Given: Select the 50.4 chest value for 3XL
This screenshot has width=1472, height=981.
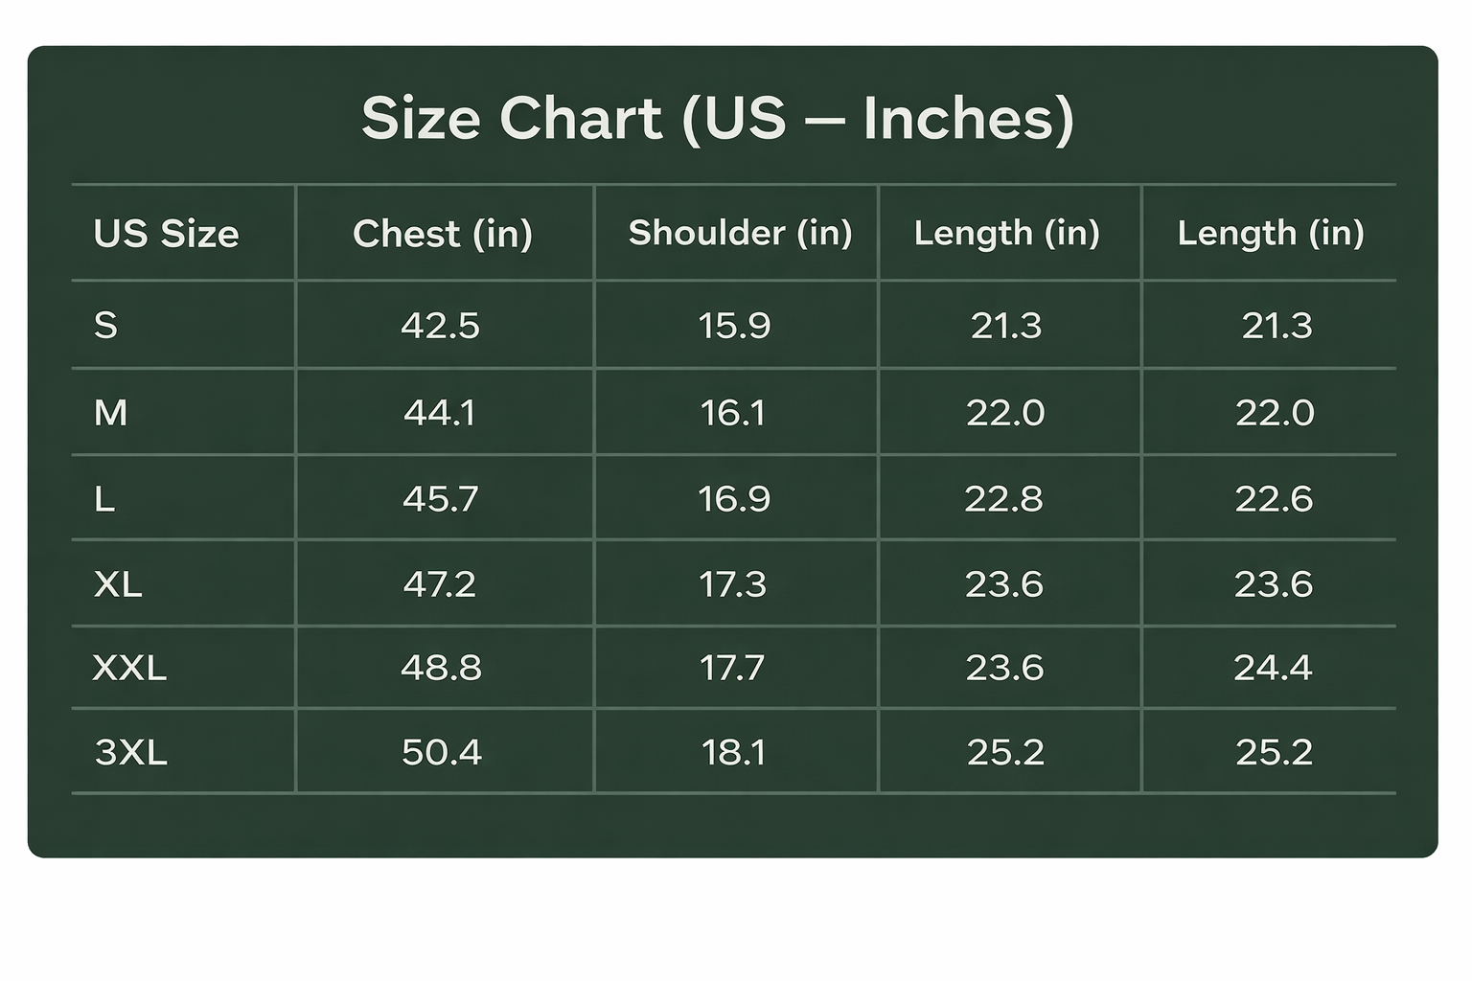Looking at the screenshot, I should click(x=441, y=753).
